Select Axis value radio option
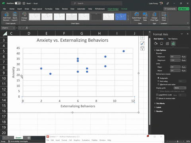 pos(158,81)
